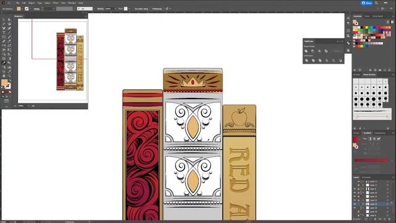Swap fill and stroke arrow in toolbar
396x223 pixels.
pyautogui.click(x=10, y=81)
